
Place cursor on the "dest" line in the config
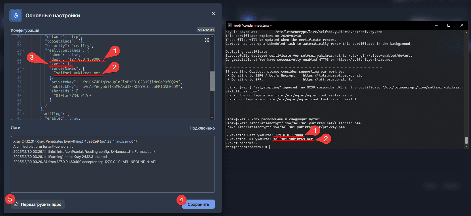pos(85,60)
